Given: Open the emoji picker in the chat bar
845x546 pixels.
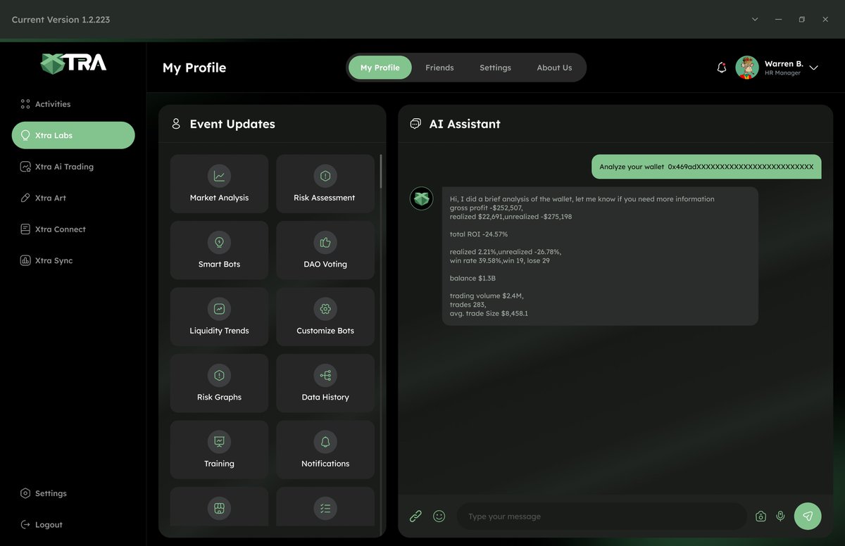Looking at the screenshot, I should pos(439,516).
